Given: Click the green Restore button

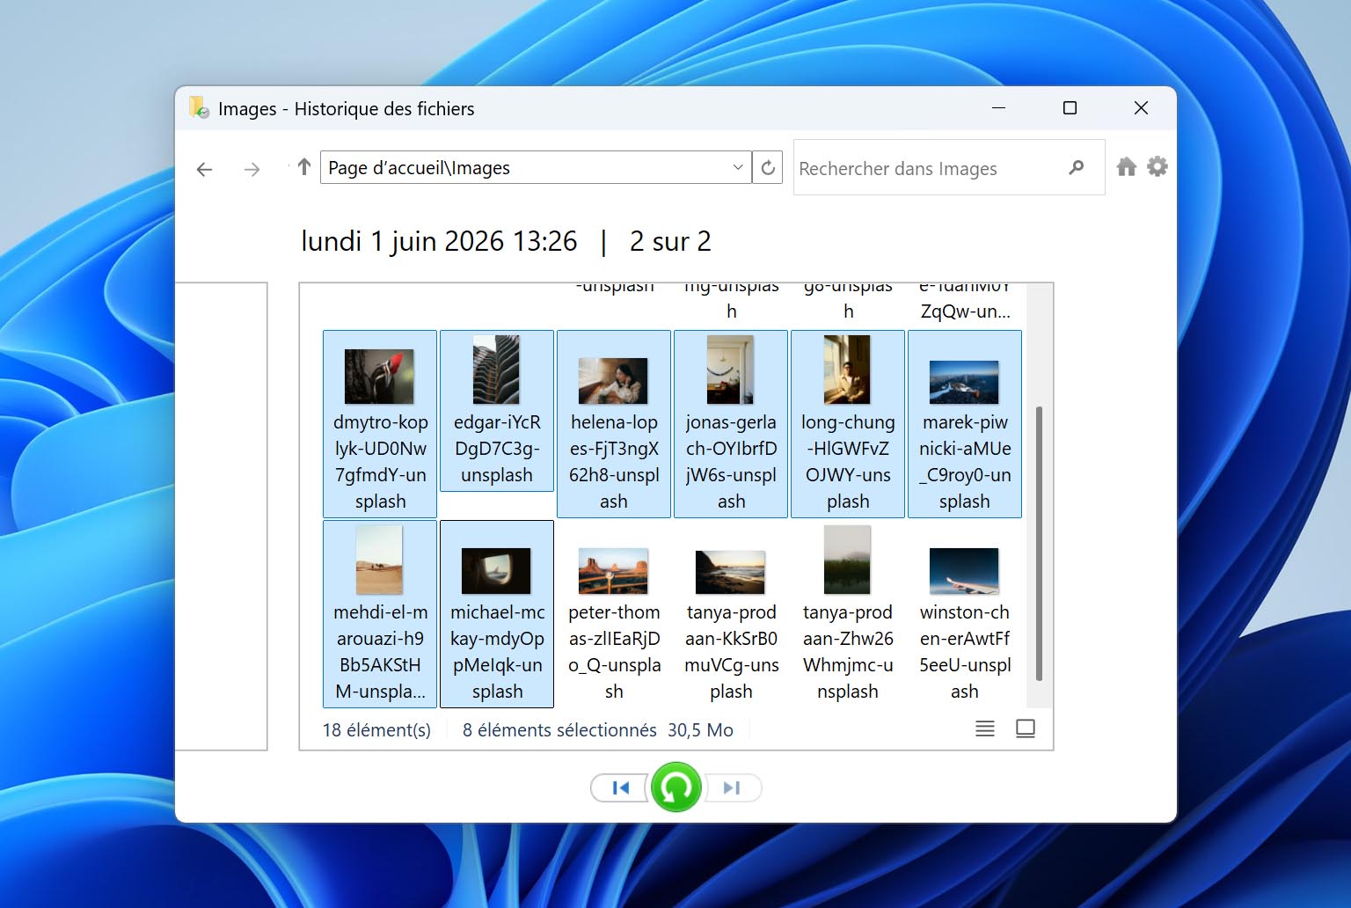Looking at the screenshot, I should point(675,787).
